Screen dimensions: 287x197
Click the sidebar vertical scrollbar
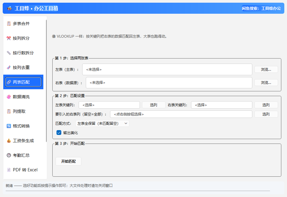click(46, 81)
